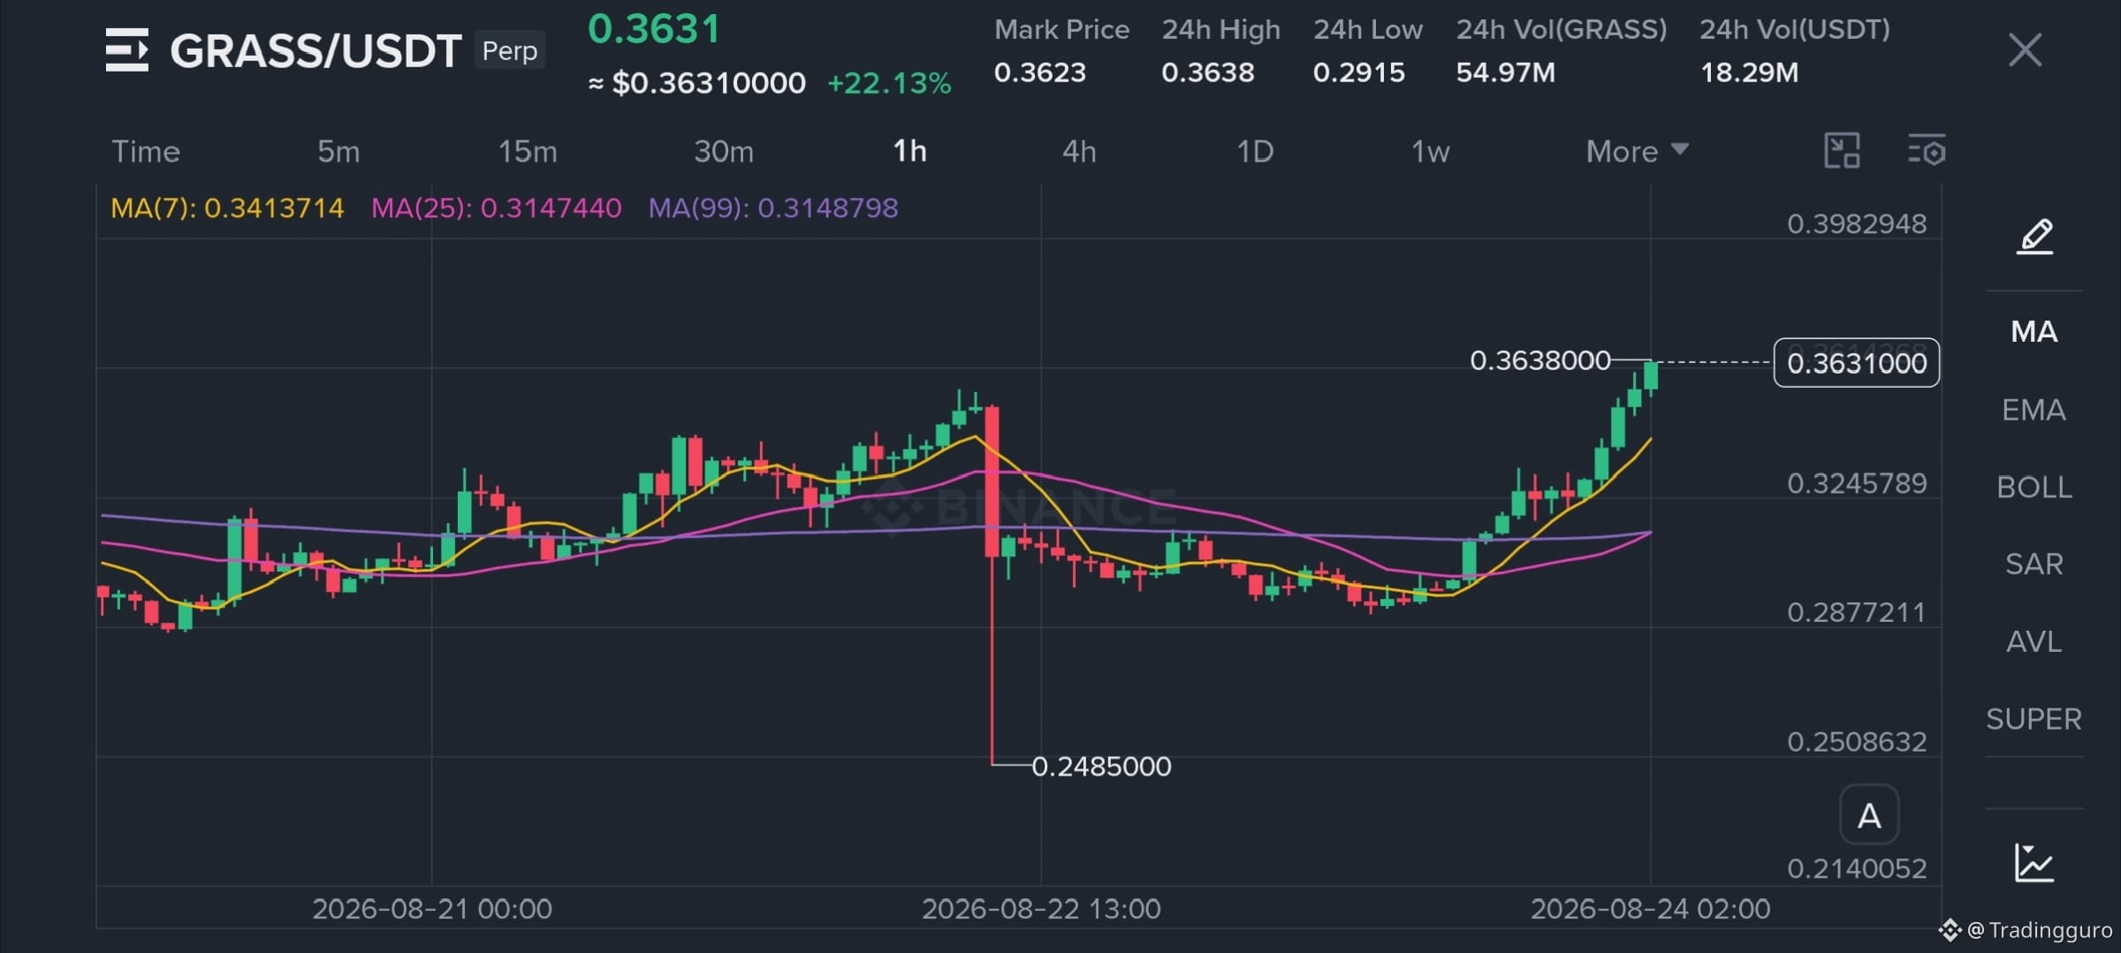
Task: Open the indicators line-chart icon
Action: pyautogui.click(x=2034, y=863)
